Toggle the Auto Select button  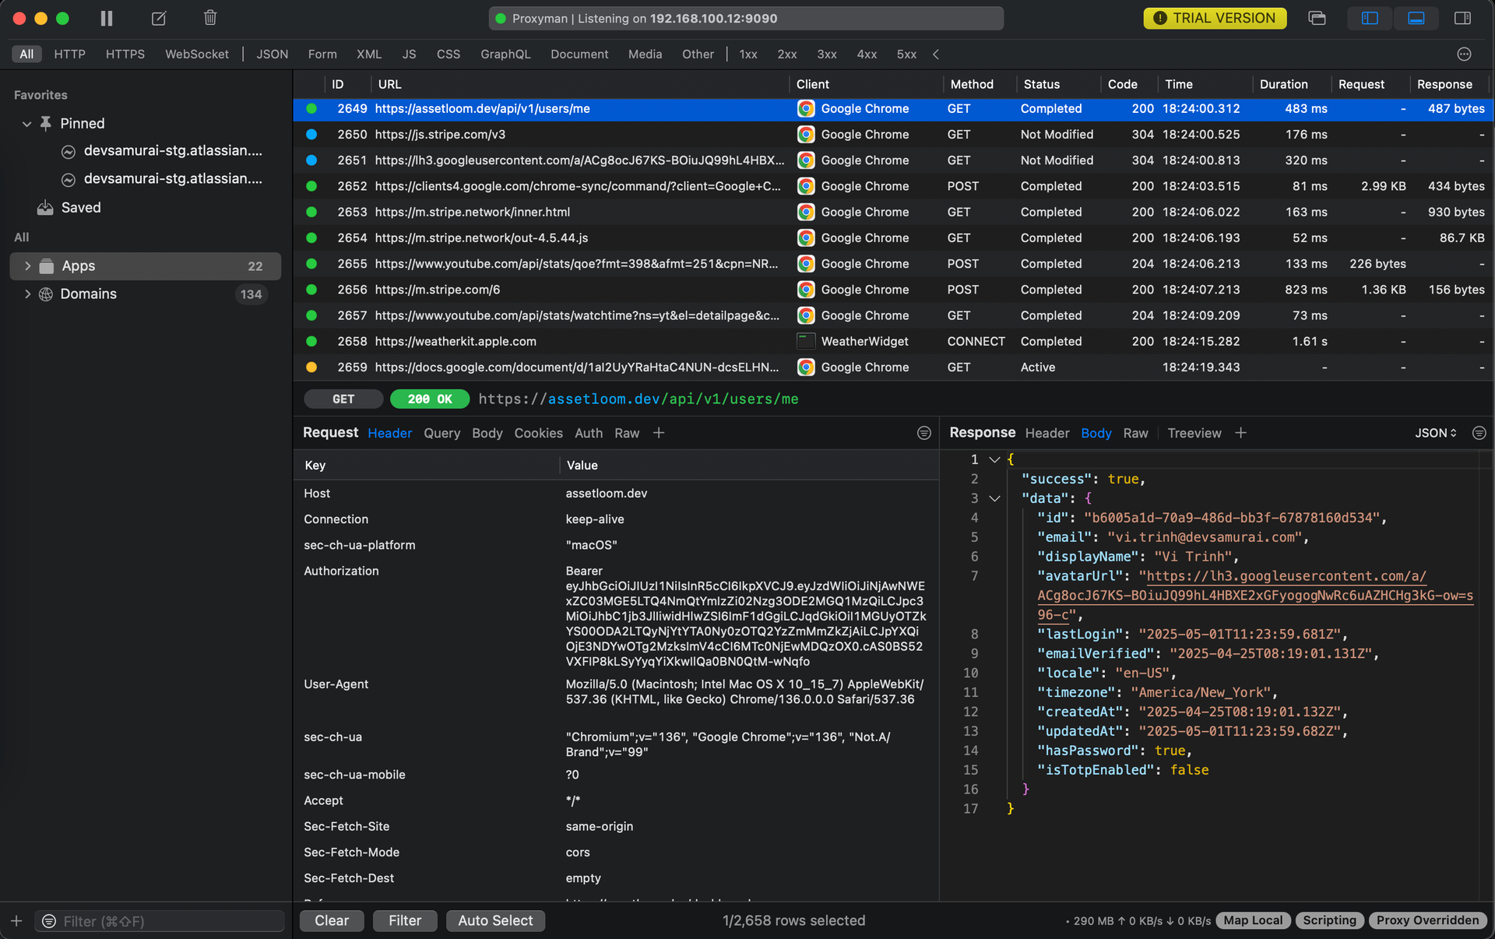pos(495,920)
